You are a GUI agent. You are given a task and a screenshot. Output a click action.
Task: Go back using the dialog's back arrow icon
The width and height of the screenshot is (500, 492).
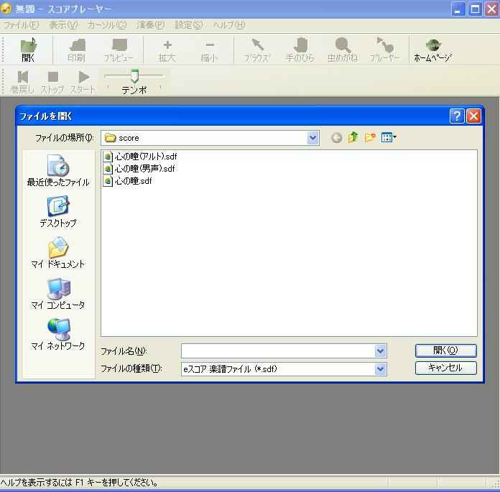336,138
